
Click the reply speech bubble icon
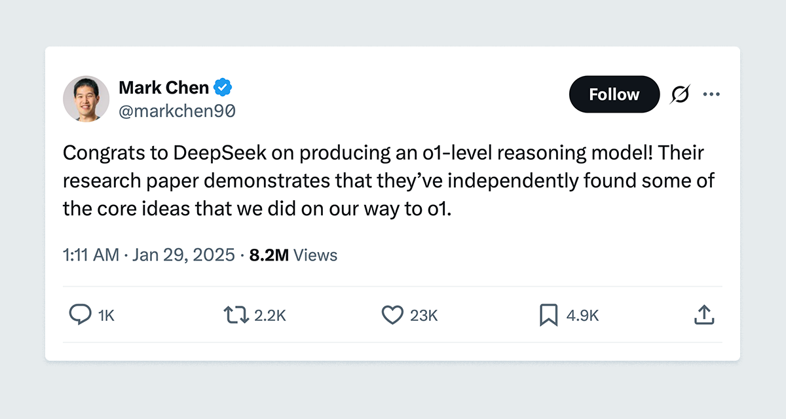(79, 315)
